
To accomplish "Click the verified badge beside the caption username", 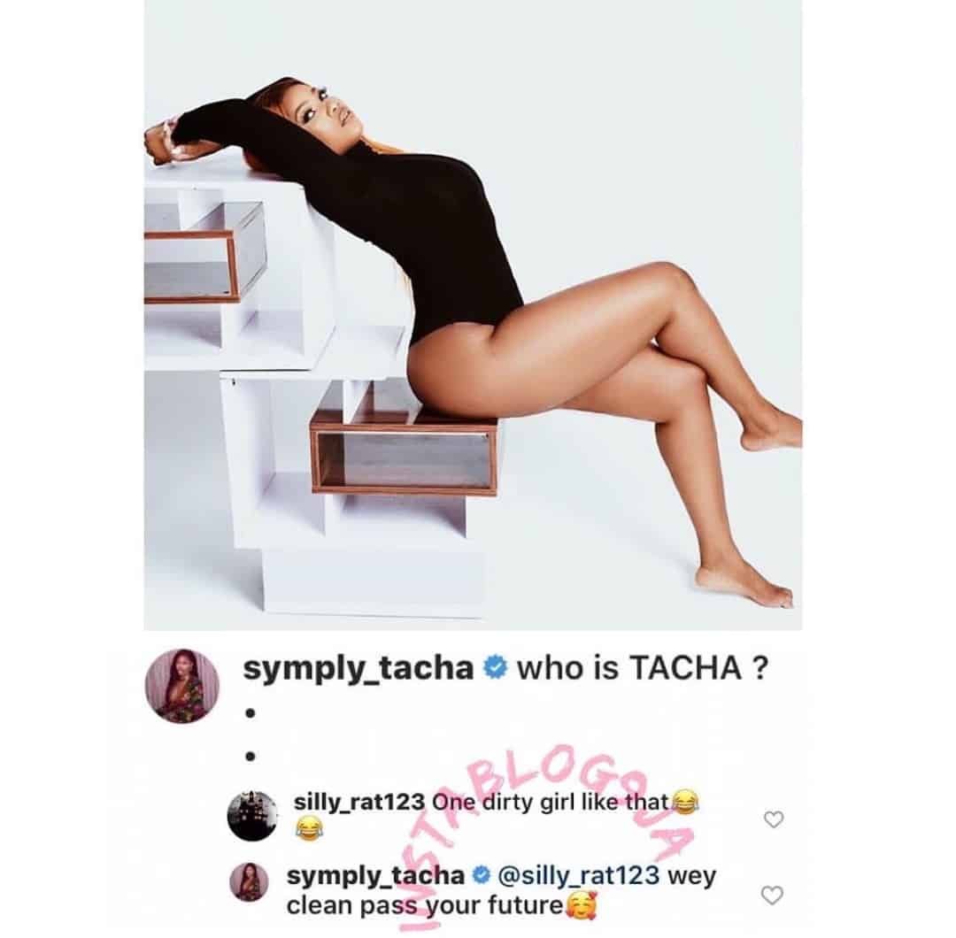I will coord(495,668).
